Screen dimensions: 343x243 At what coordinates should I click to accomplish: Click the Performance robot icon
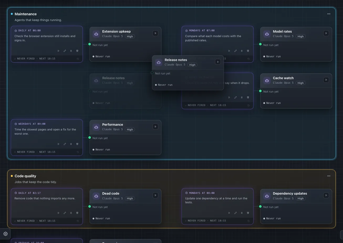[96, 127]
